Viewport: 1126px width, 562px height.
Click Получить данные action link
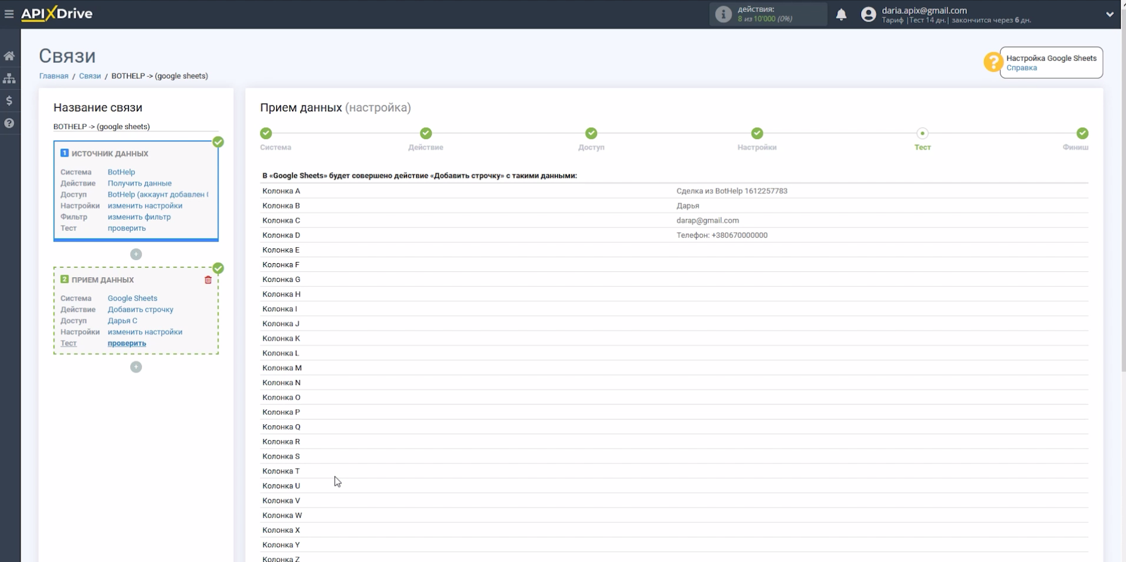click(x=140, y=183)
